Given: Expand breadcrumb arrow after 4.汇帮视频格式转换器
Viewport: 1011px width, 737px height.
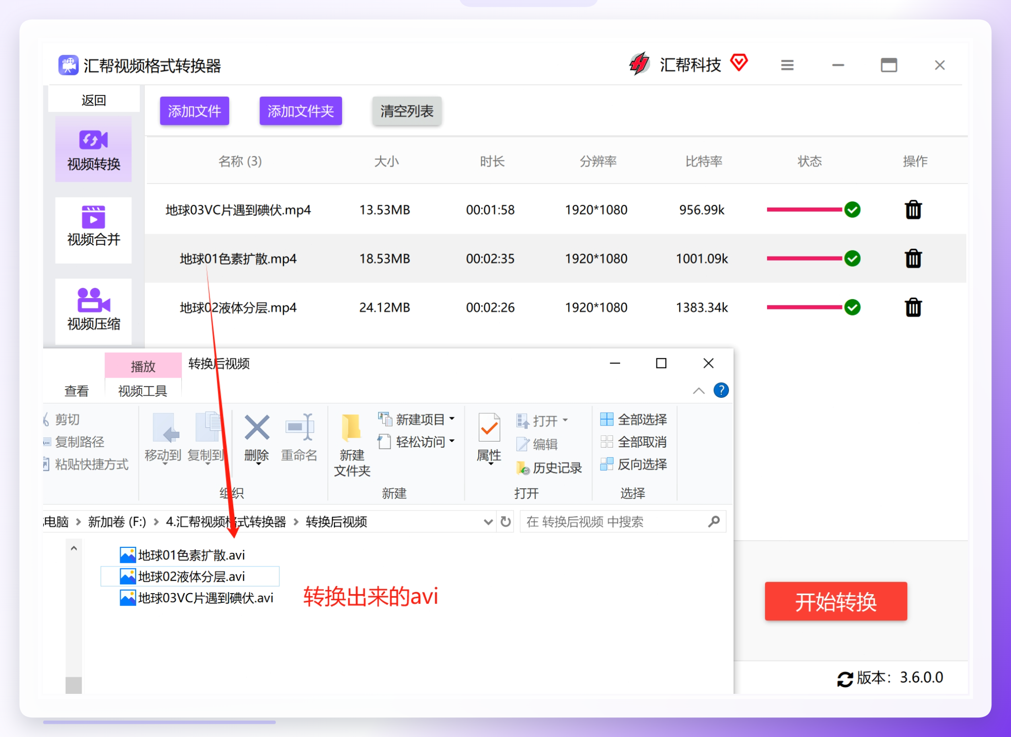Looking at the screenshot, I should pyautogui.click(x=296, y=522).
